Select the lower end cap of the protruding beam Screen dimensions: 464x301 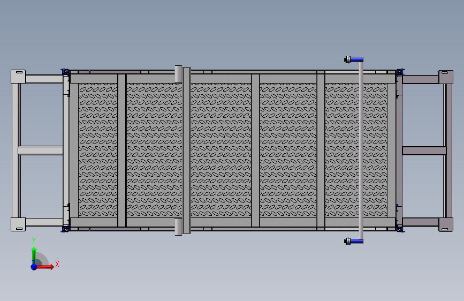coord(178,227)
